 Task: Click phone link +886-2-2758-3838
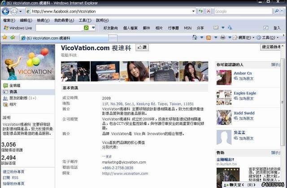(117, 168)
